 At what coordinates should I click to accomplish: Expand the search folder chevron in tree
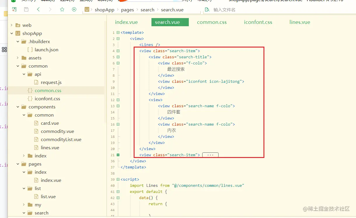click(24, 213)
